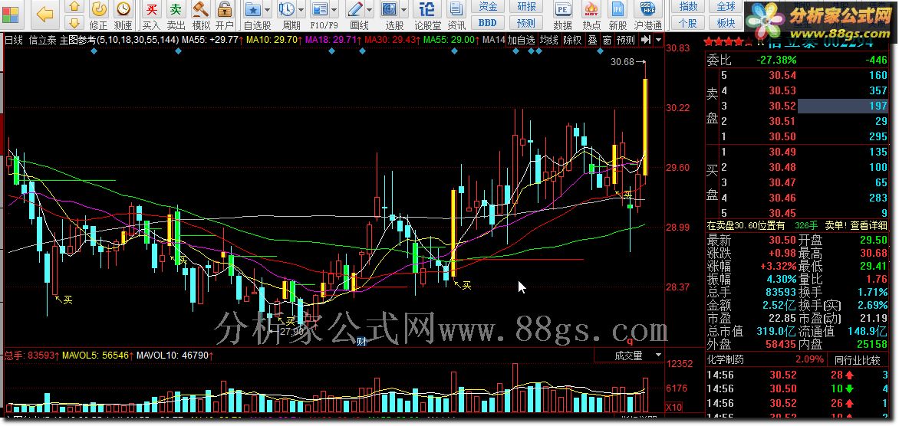Open the 论股堂 forum icon
899x426 pixels.
coord(427,15)
